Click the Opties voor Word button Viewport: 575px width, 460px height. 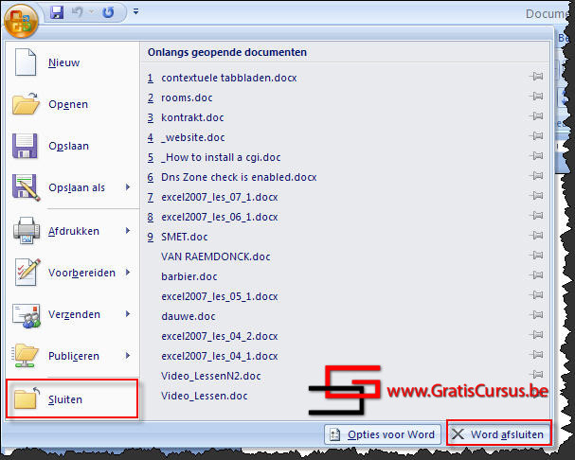(383, 434)
